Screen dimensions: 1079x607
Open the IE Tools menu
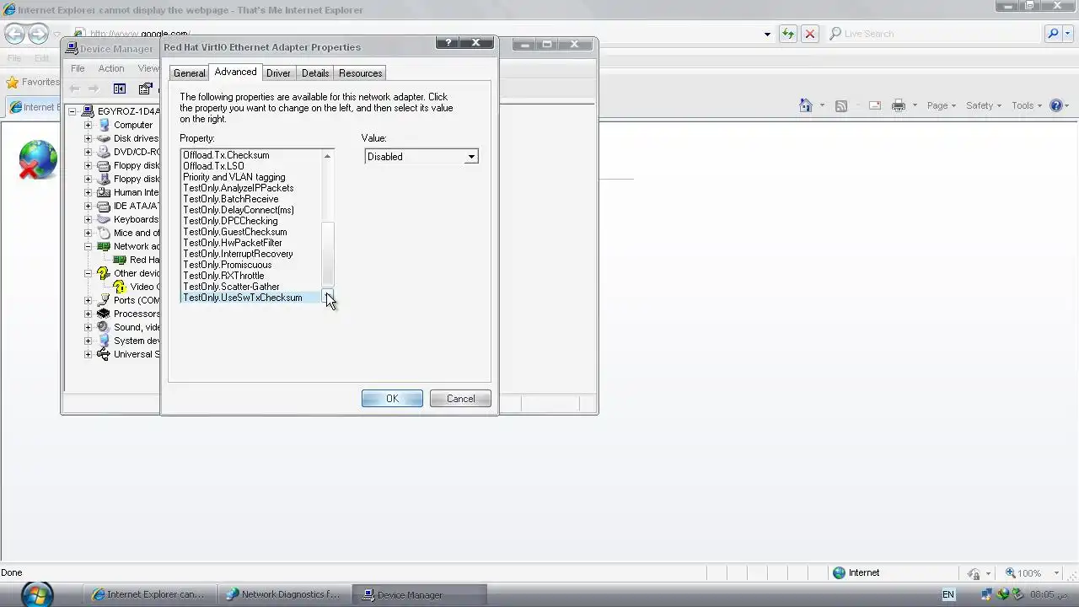[1027, 105]
